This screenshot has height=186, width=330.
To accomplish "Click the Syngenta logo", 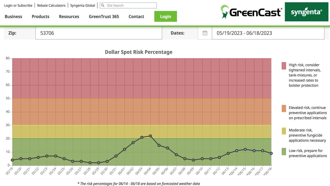I will point(306,12).
